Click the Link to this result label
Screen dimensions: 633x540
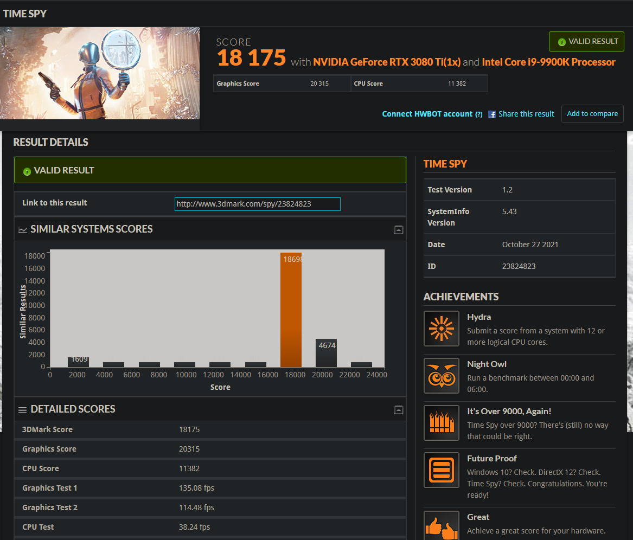(54, 203)
